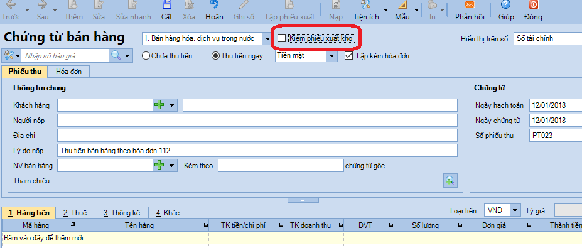
Task: Switch to the Khác tab
Action: point(168,213)
